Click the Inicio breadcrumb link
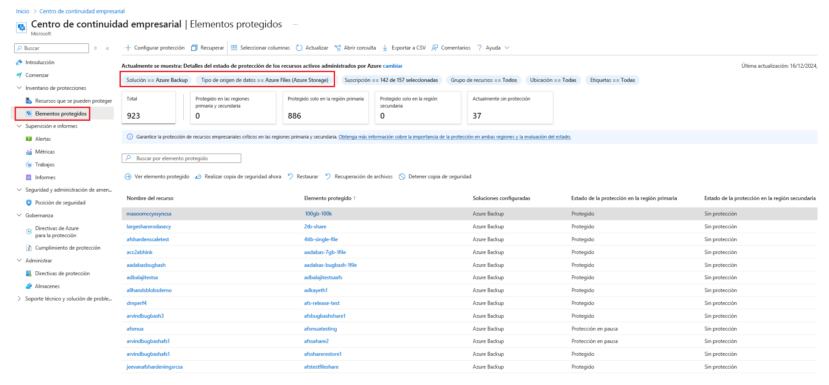This screenshot has height=385, width=829. (23, 12)
